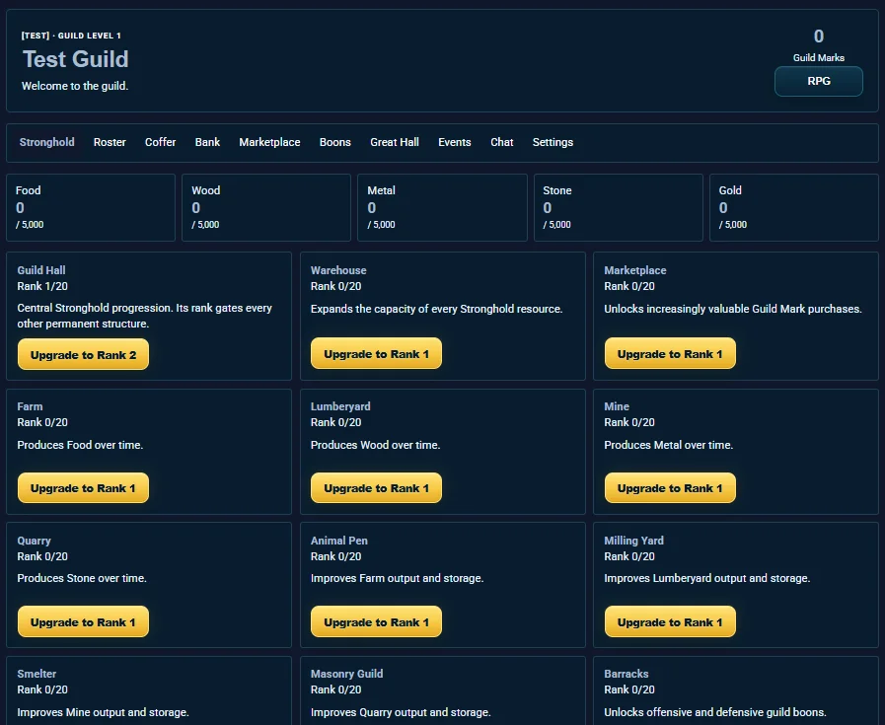Image resolution: width=885 pixels, height=725 pixels.
Task: Click the "Masonry Guild" card title
Action: click(346, 674)
